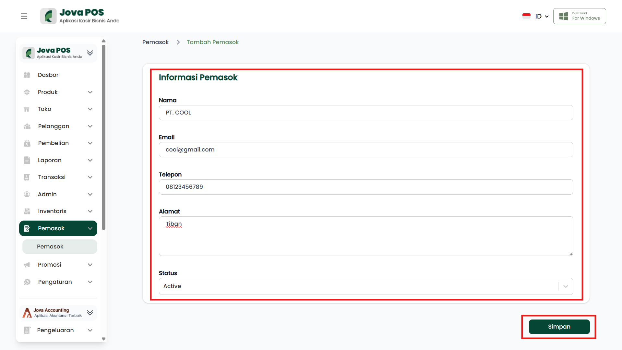Click the Toko store icon
622x350 pixels.
27,109
